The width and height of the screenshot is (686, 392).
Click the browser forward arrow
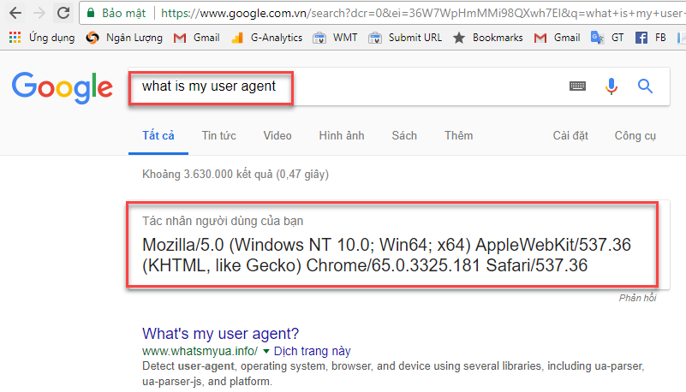point(39,13)
